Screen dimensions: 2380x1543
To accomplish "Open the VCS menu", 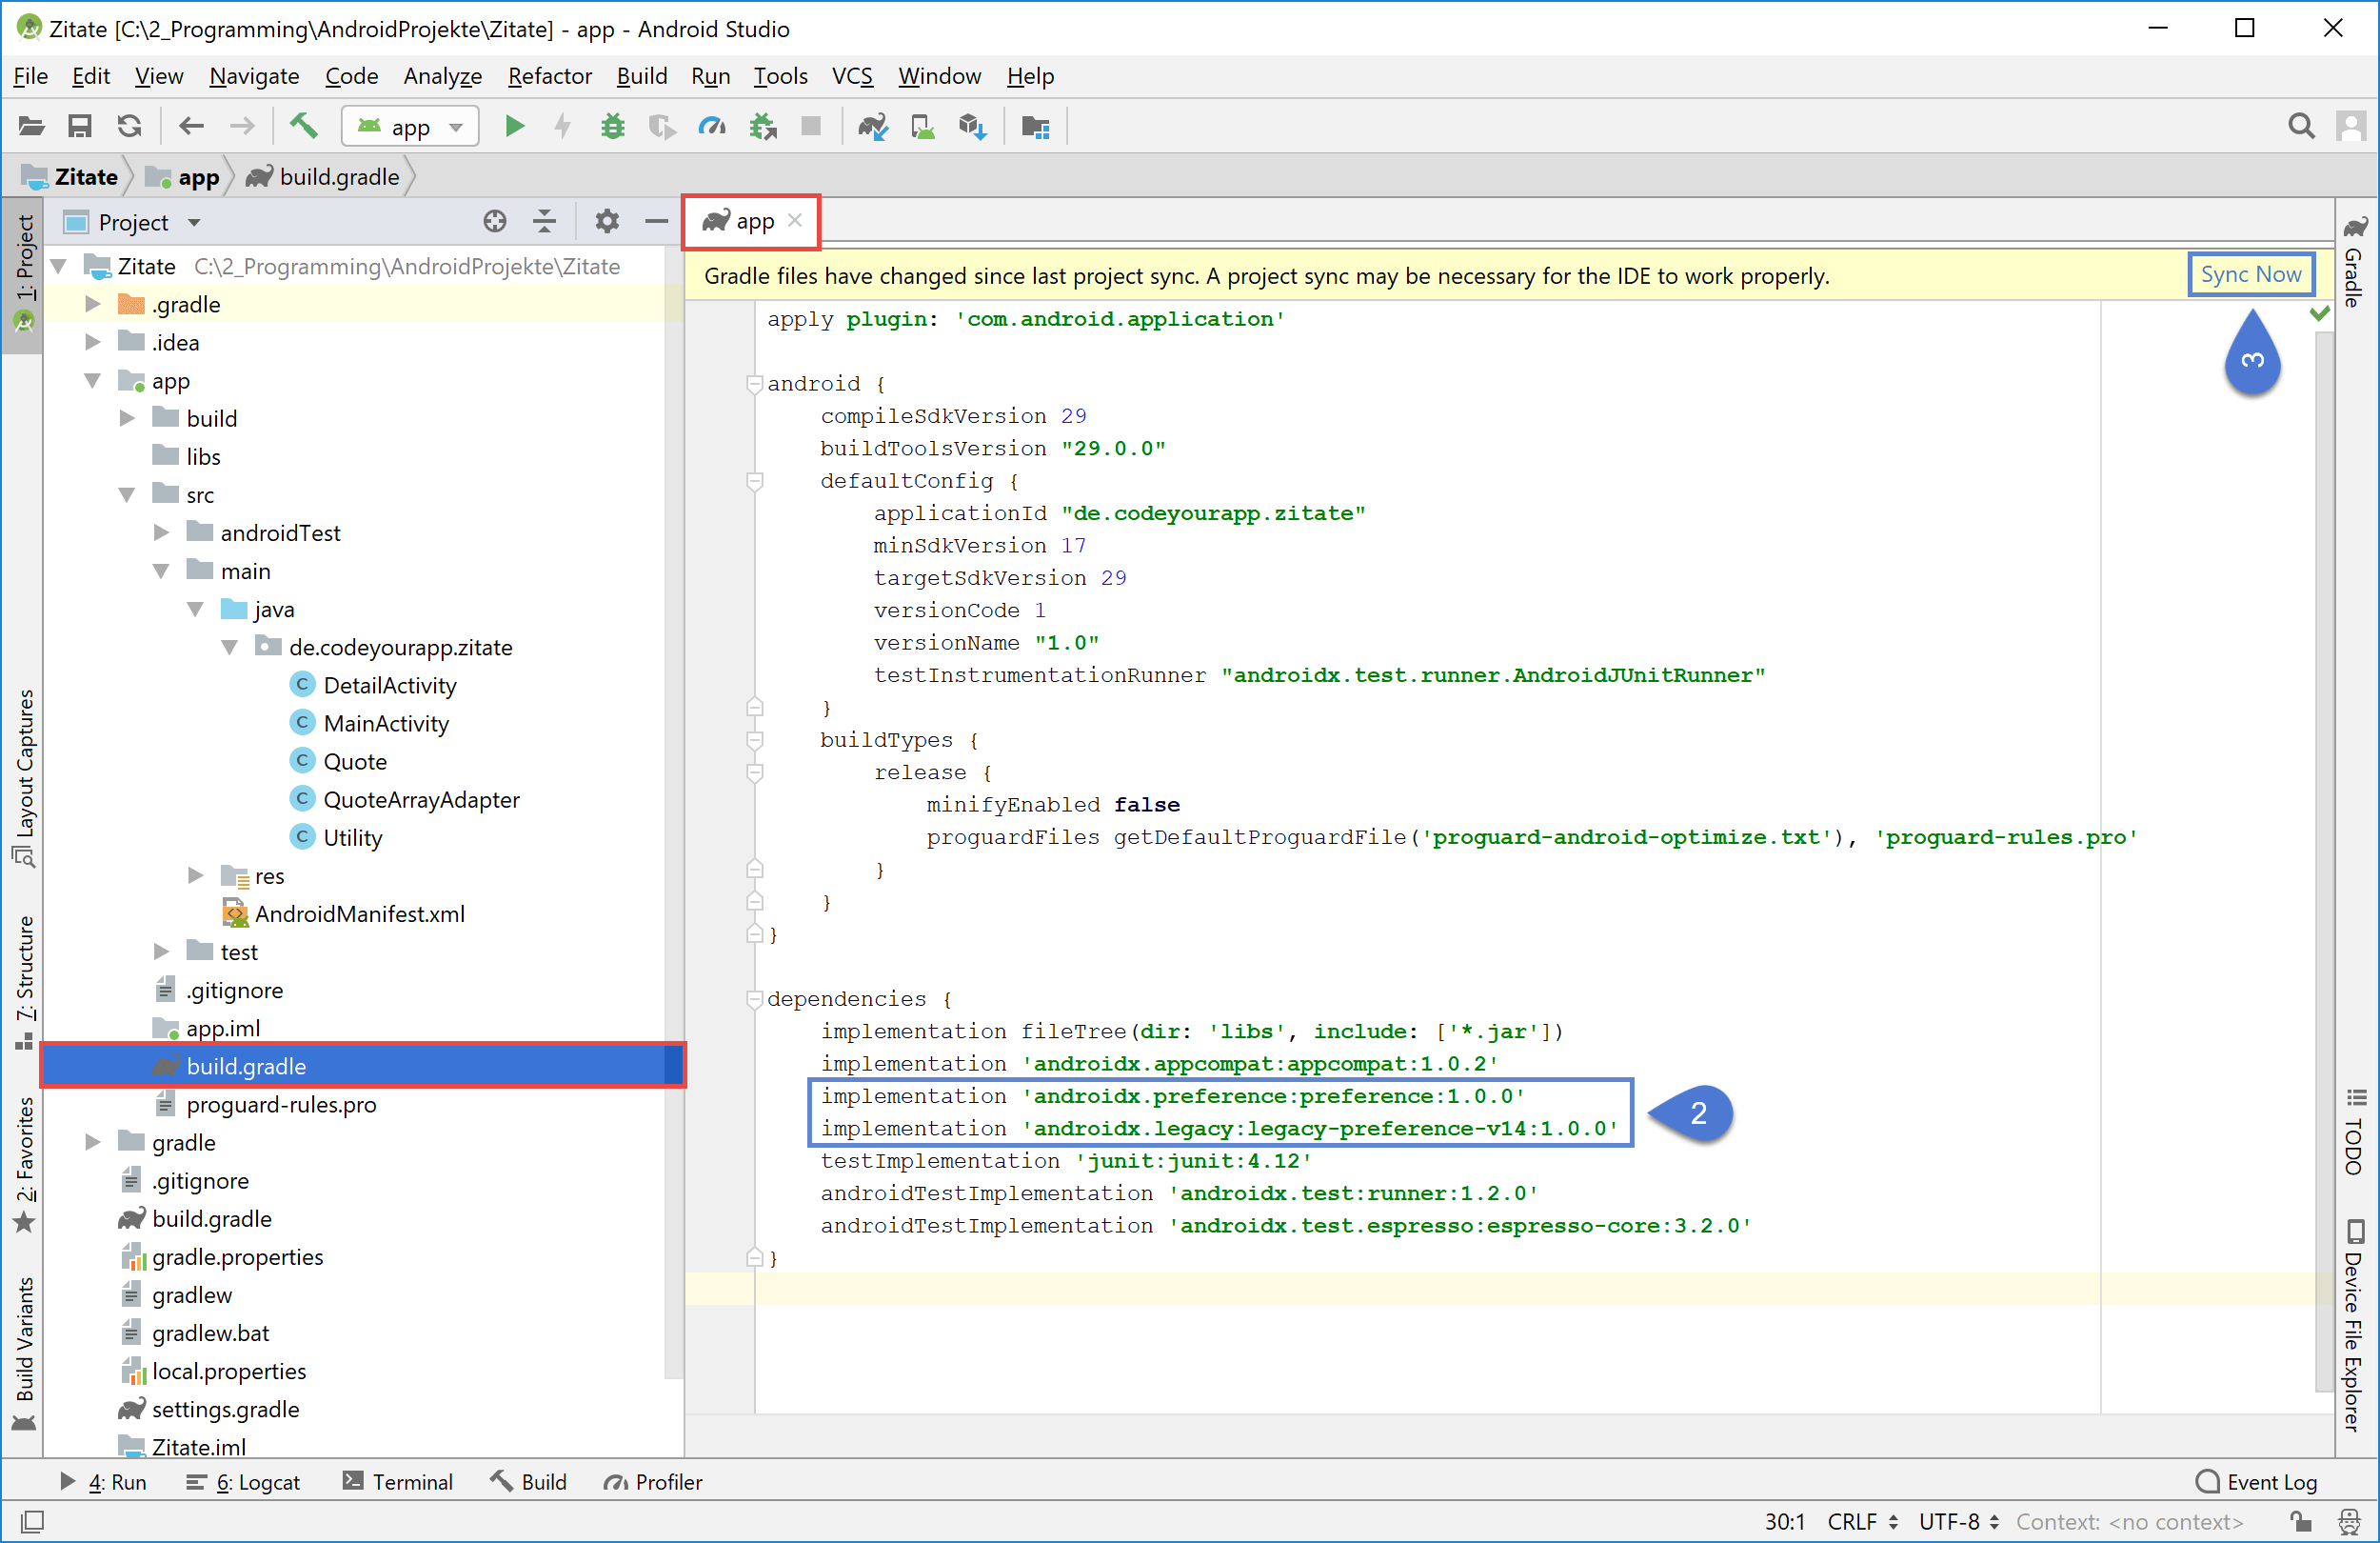I will (x=852, y=76).
